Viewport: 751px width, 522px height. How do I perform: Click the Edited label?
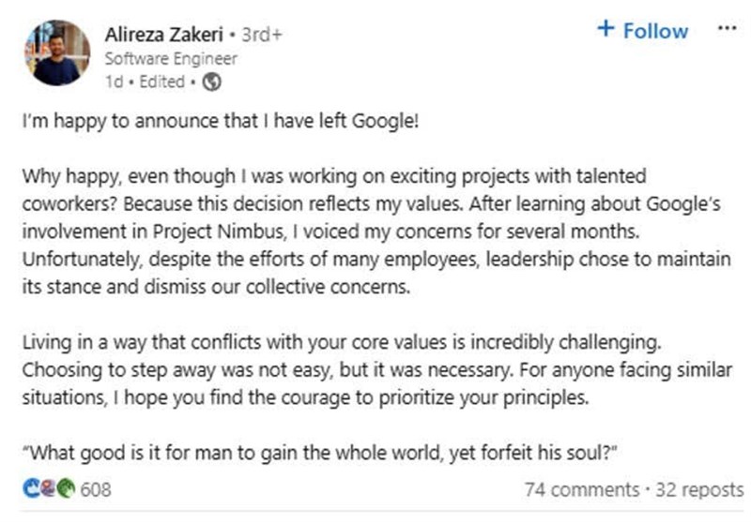161,82
